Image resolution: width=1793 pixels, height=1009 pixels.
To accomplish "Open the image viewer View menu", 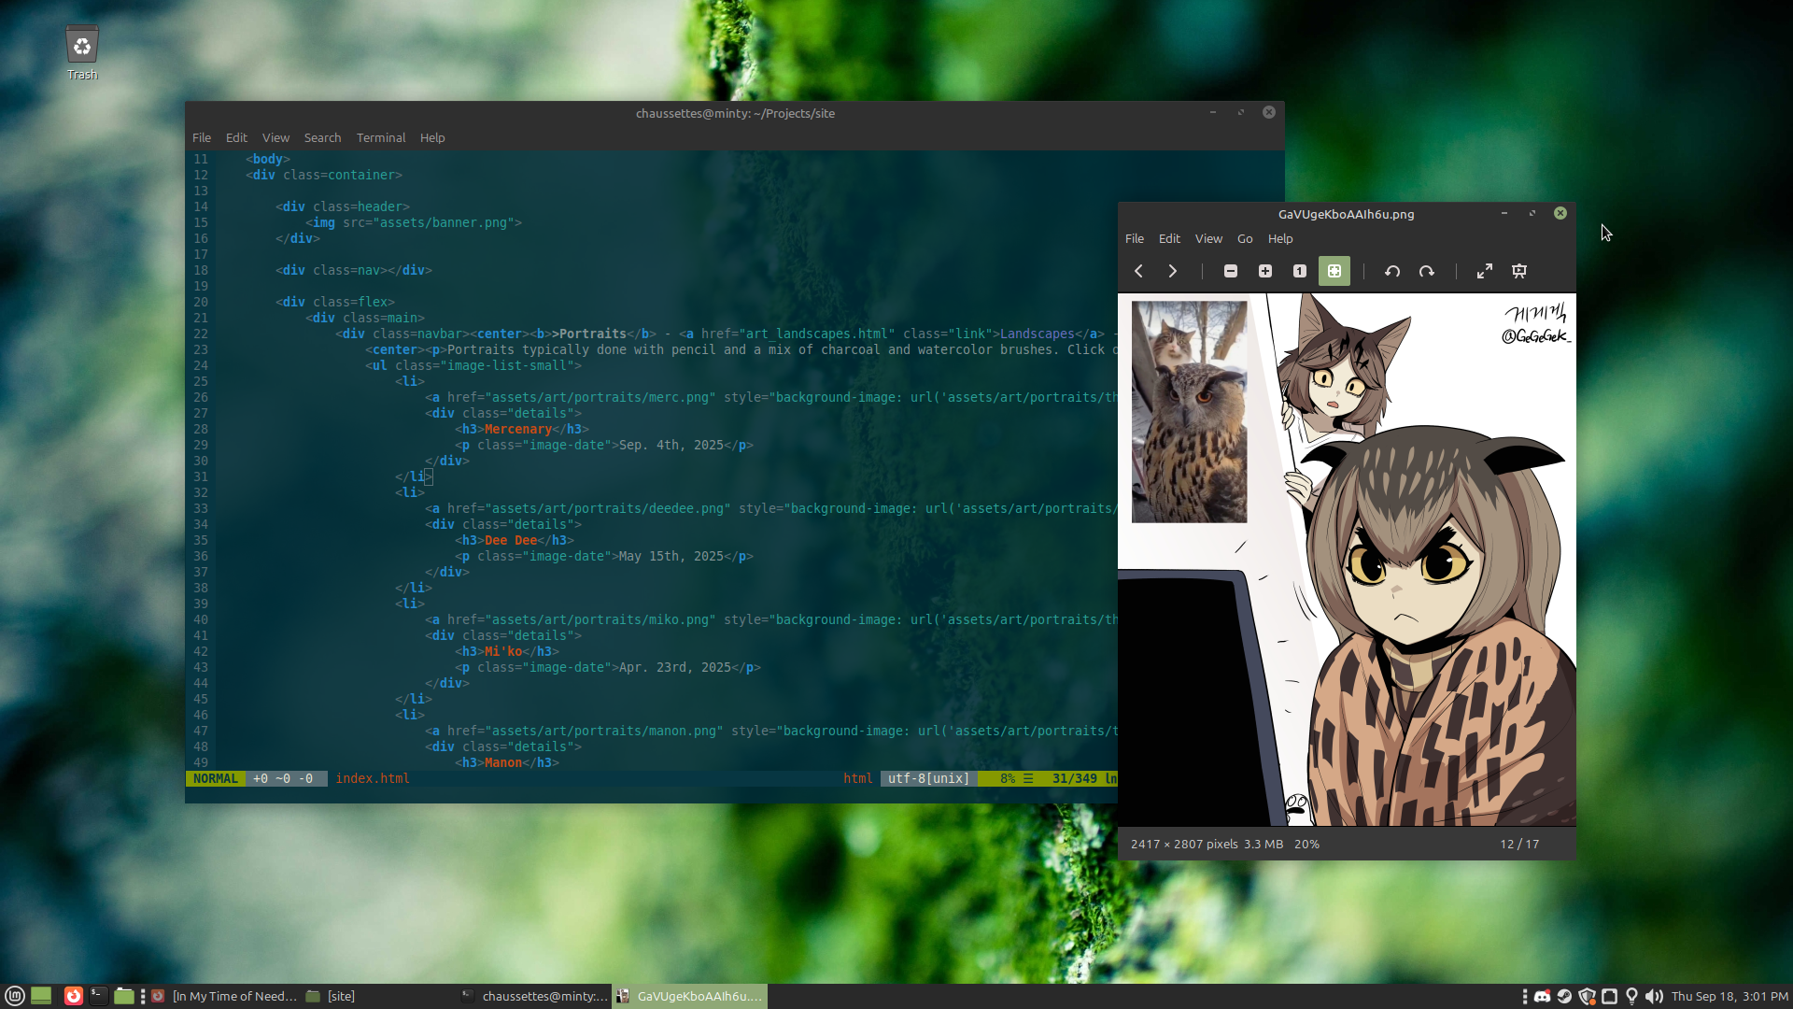I will pos(1207,239).
